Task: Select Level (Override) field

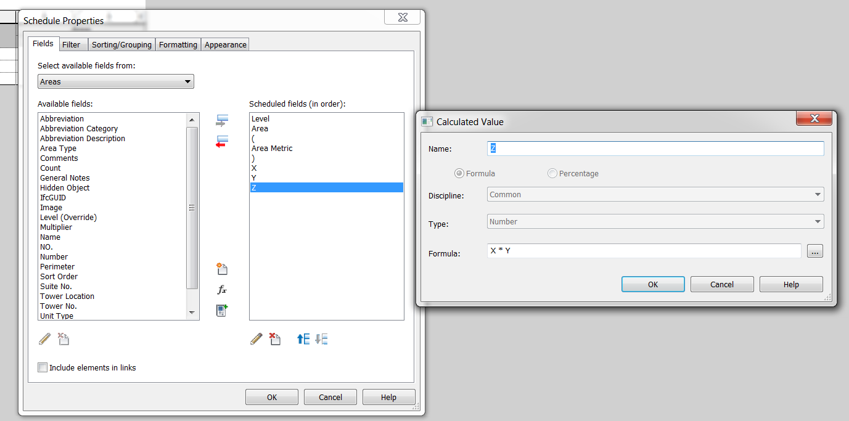Action: pyautogui.click(x=68, y=218)
